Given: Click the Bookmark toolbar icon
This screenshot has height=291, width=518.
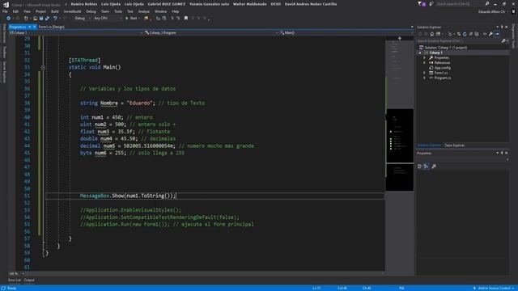Looking at the screenshot, I should [x=186, y=18].
